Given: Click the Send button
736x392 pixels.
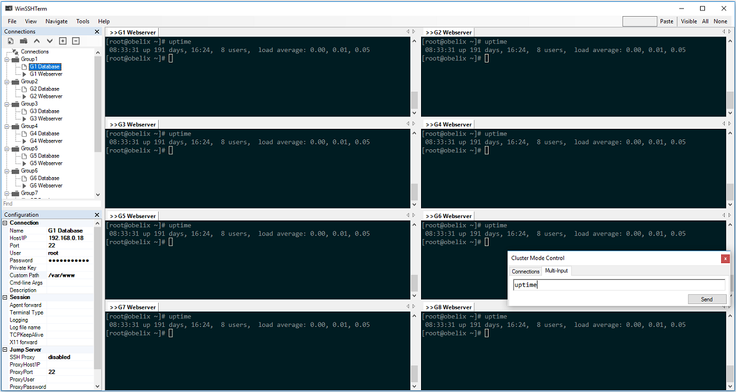Looking at the screenshot, I should (707, 299).
